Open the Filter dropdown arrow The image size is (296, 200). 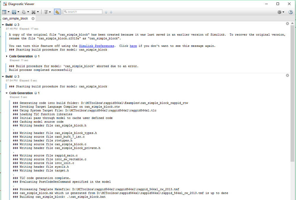[50, 12]
